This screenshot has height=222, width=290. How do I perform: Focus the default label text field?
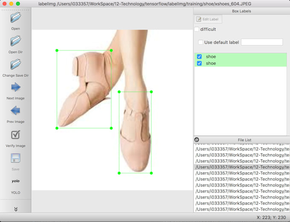point(262,42)
